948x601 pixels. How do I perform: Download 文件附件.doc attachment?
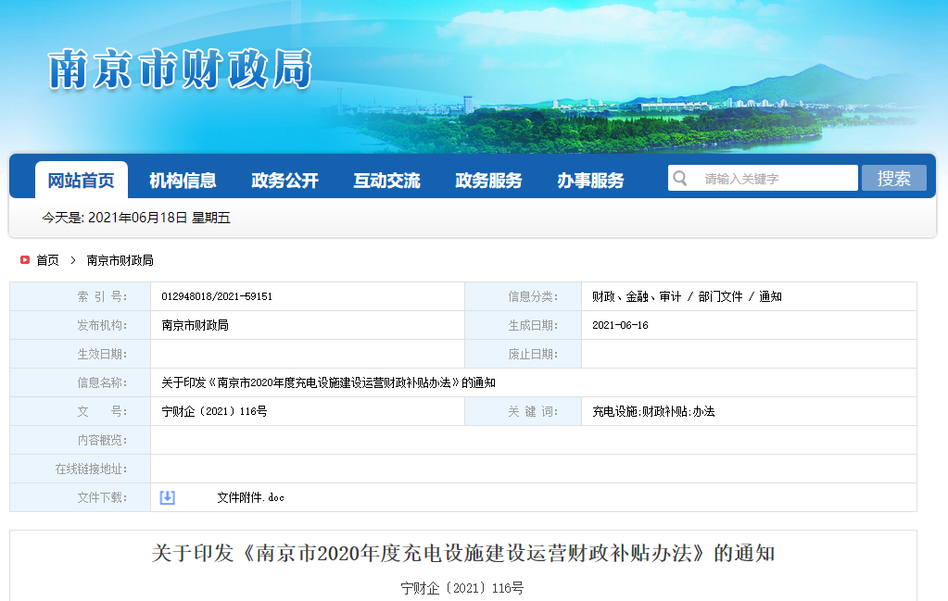(250, 497)
